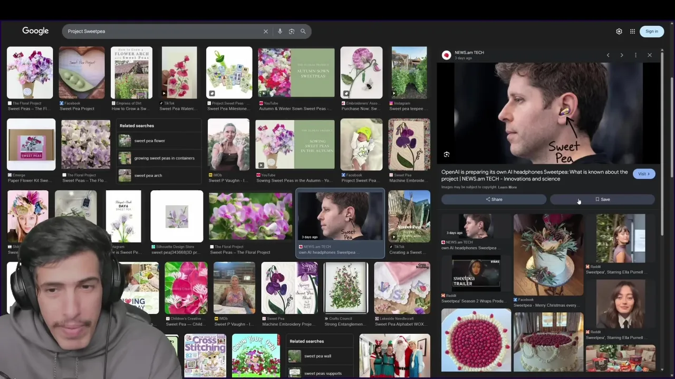
Task: Open the Google apps grid
Action: (x=632, y=32)
